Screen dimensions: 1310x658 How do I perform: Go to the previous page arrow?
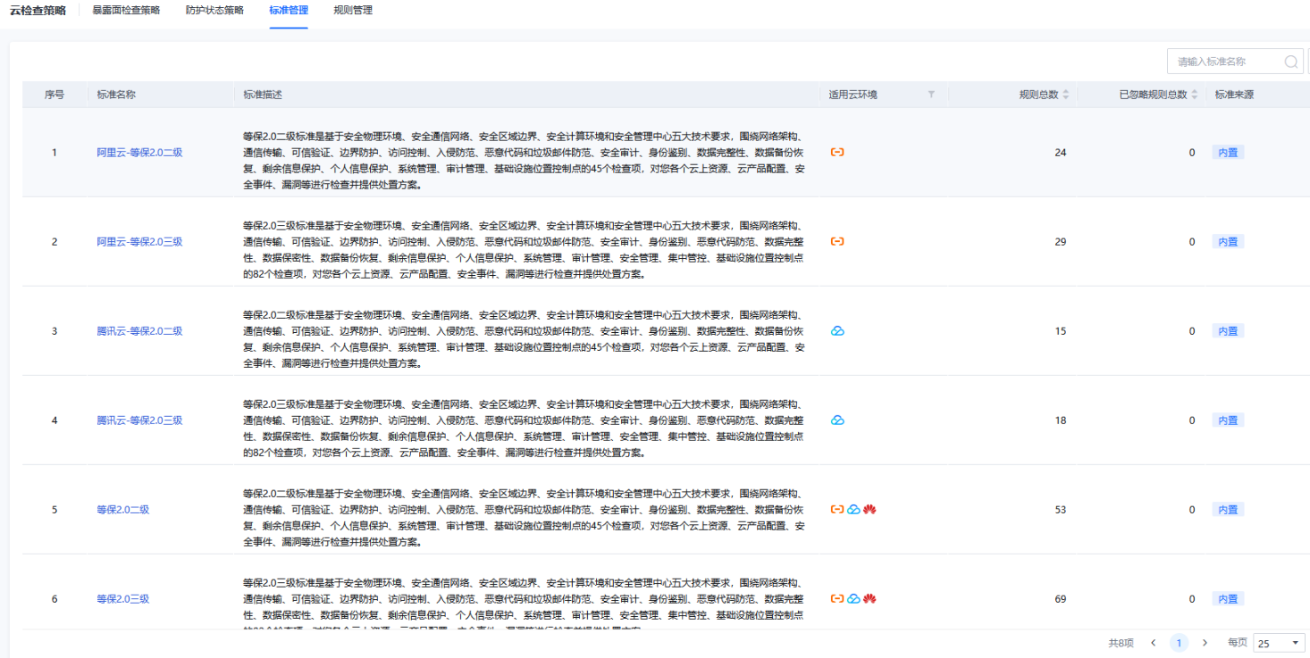(x=1154, y=643)
